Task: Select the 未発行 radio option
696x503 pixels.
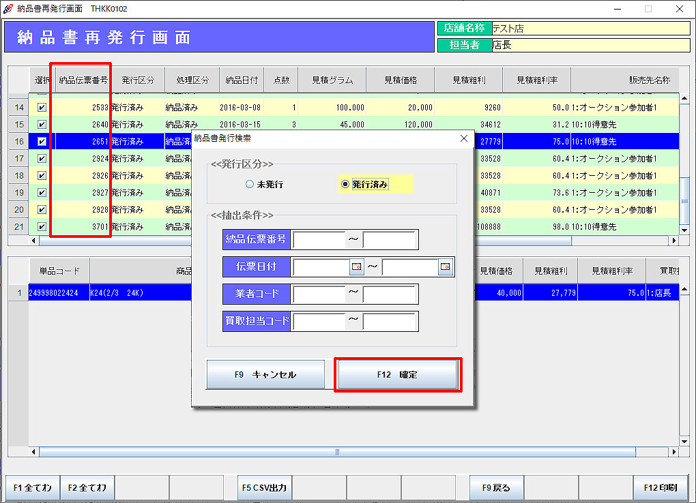Action: pyautogui.click(x=250, y=184)
